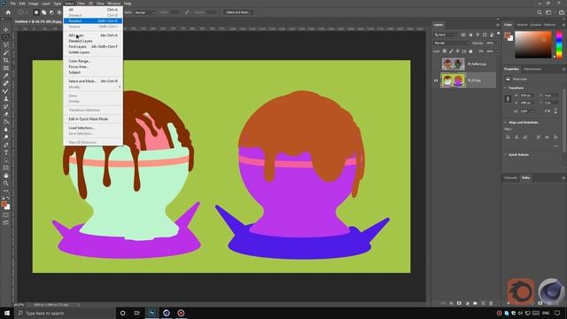The height and width of the screenshot is (319, 567).
Task: Toggle lock image pixels brush icon
Action: point(451,51)
